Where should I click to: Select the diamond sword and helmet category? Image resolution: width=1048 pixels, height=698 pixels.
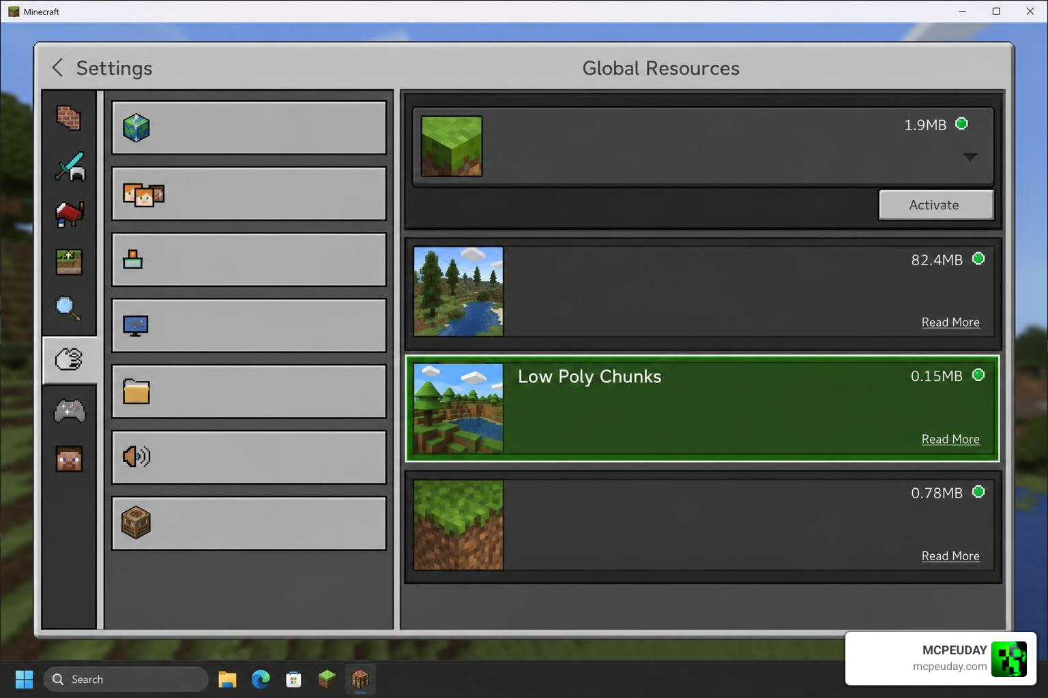point(69,166)
